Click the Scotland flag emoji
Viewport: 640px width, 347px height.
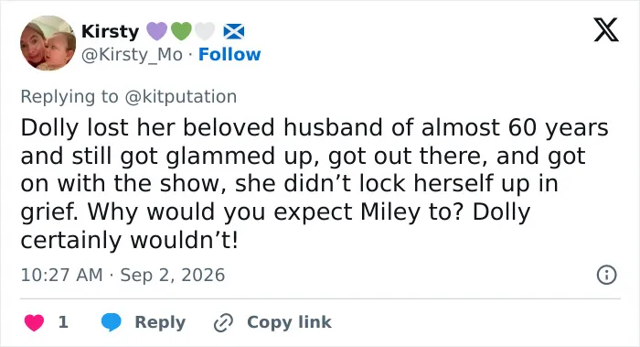234,31
